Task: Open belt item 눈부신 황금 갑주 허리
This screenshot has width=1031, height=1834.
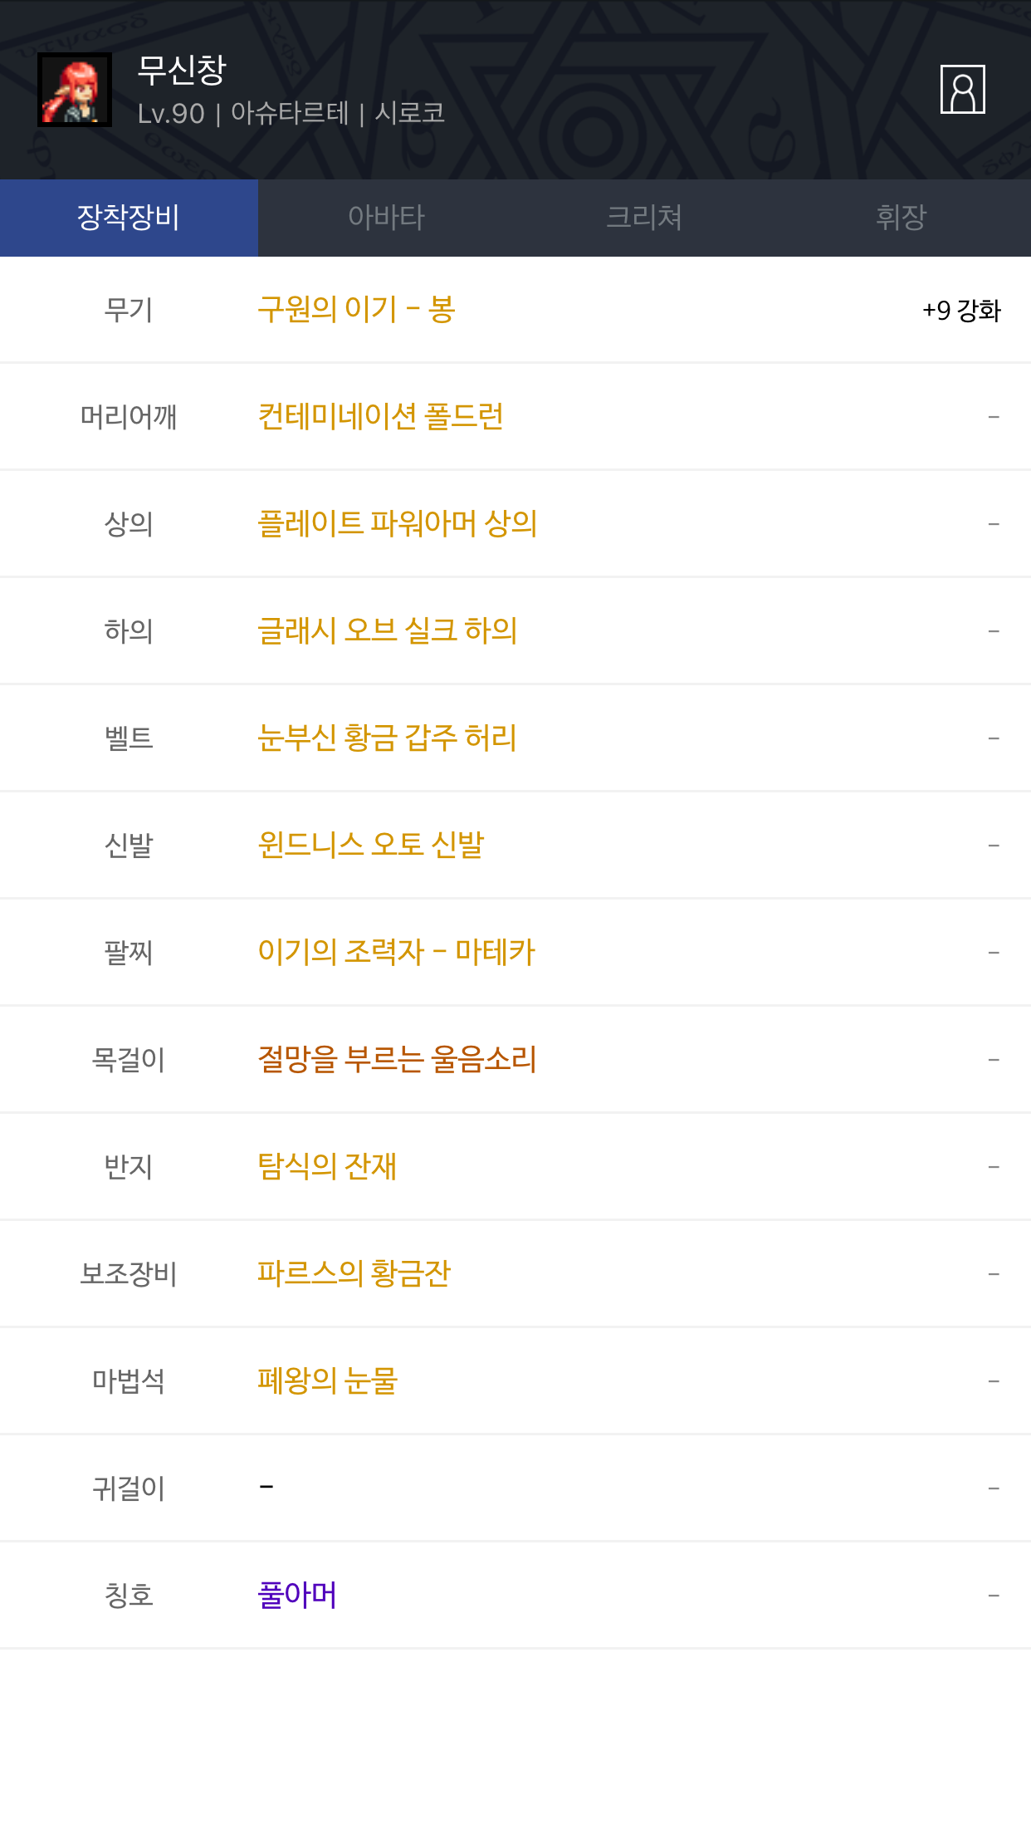Action: coord(387,738)
